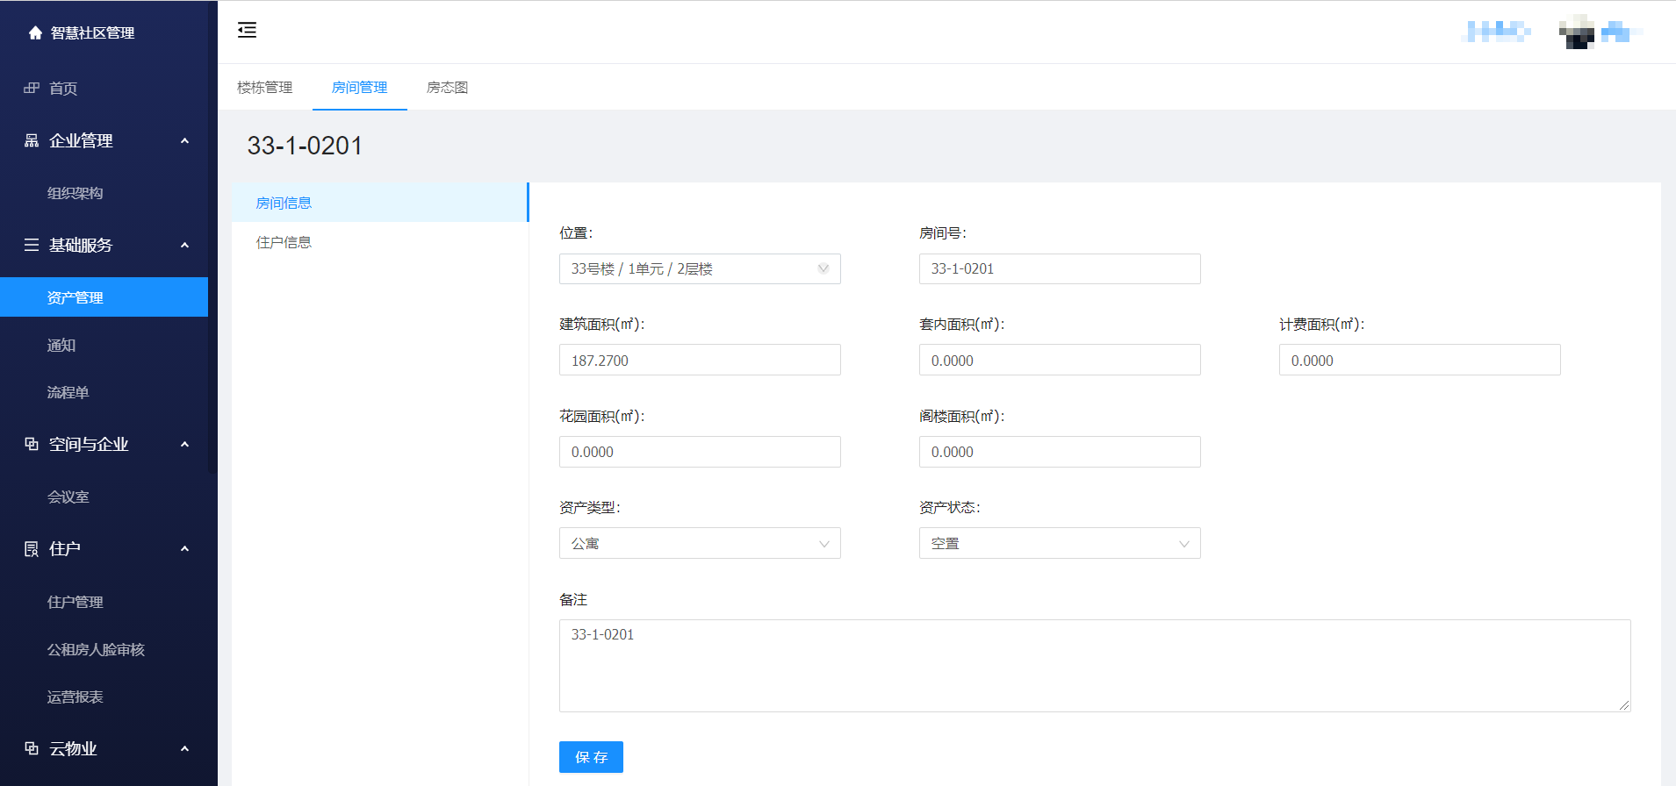
Task: Collapse the 基础服务 menu chevron
Action: [184, 245]
